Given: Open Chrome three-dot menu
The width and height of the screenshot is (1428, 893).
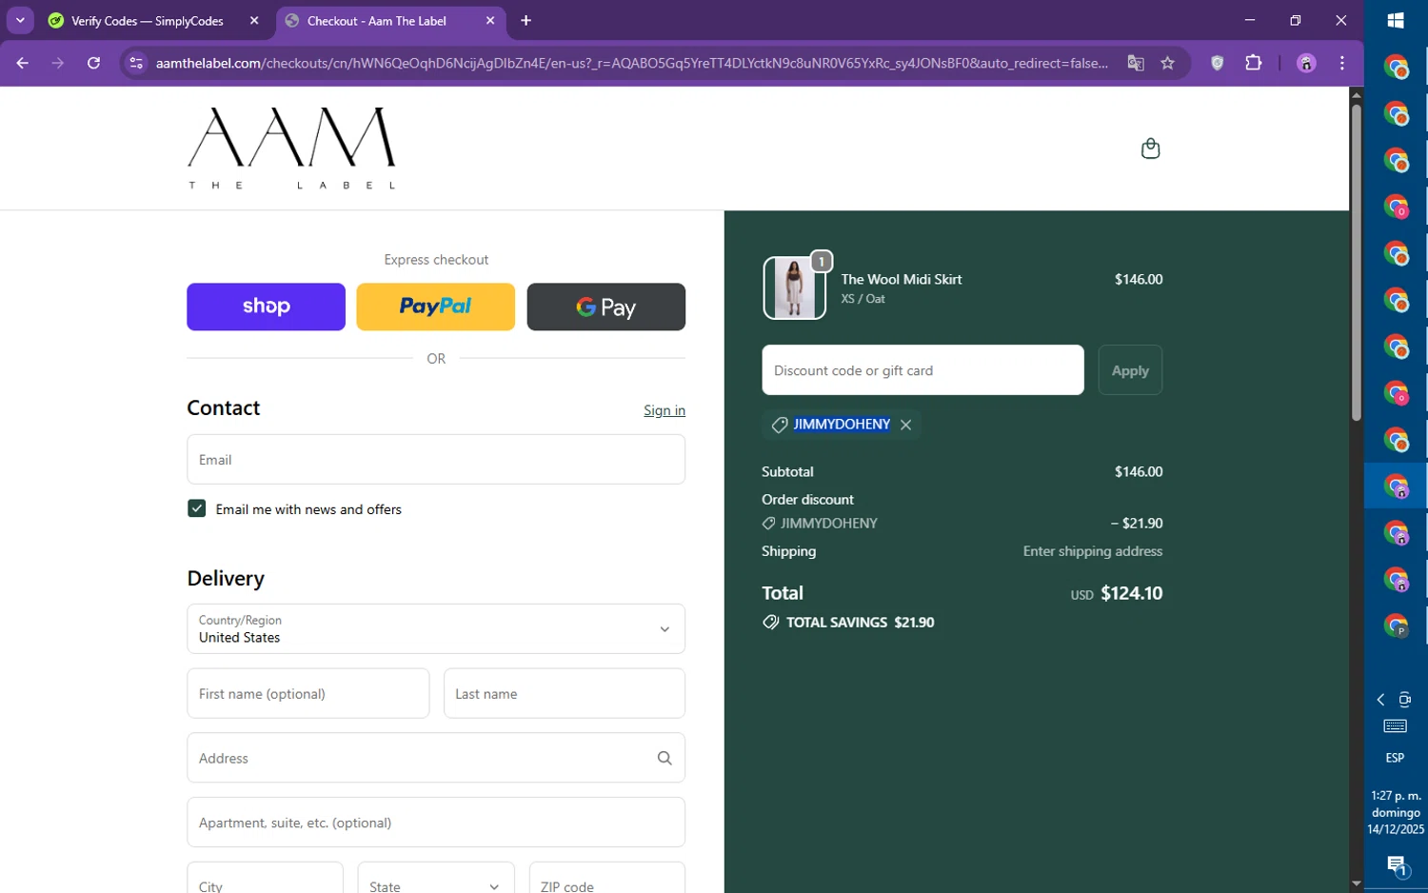Looking at the screenshot, I should click(1342, 63).
